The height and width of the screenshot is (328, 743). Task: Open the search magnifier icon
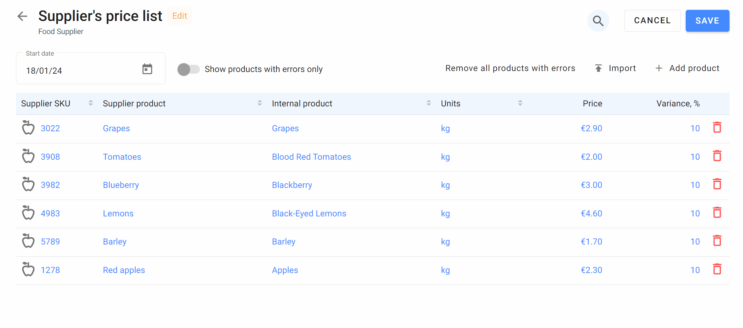[x=598, y=21]
